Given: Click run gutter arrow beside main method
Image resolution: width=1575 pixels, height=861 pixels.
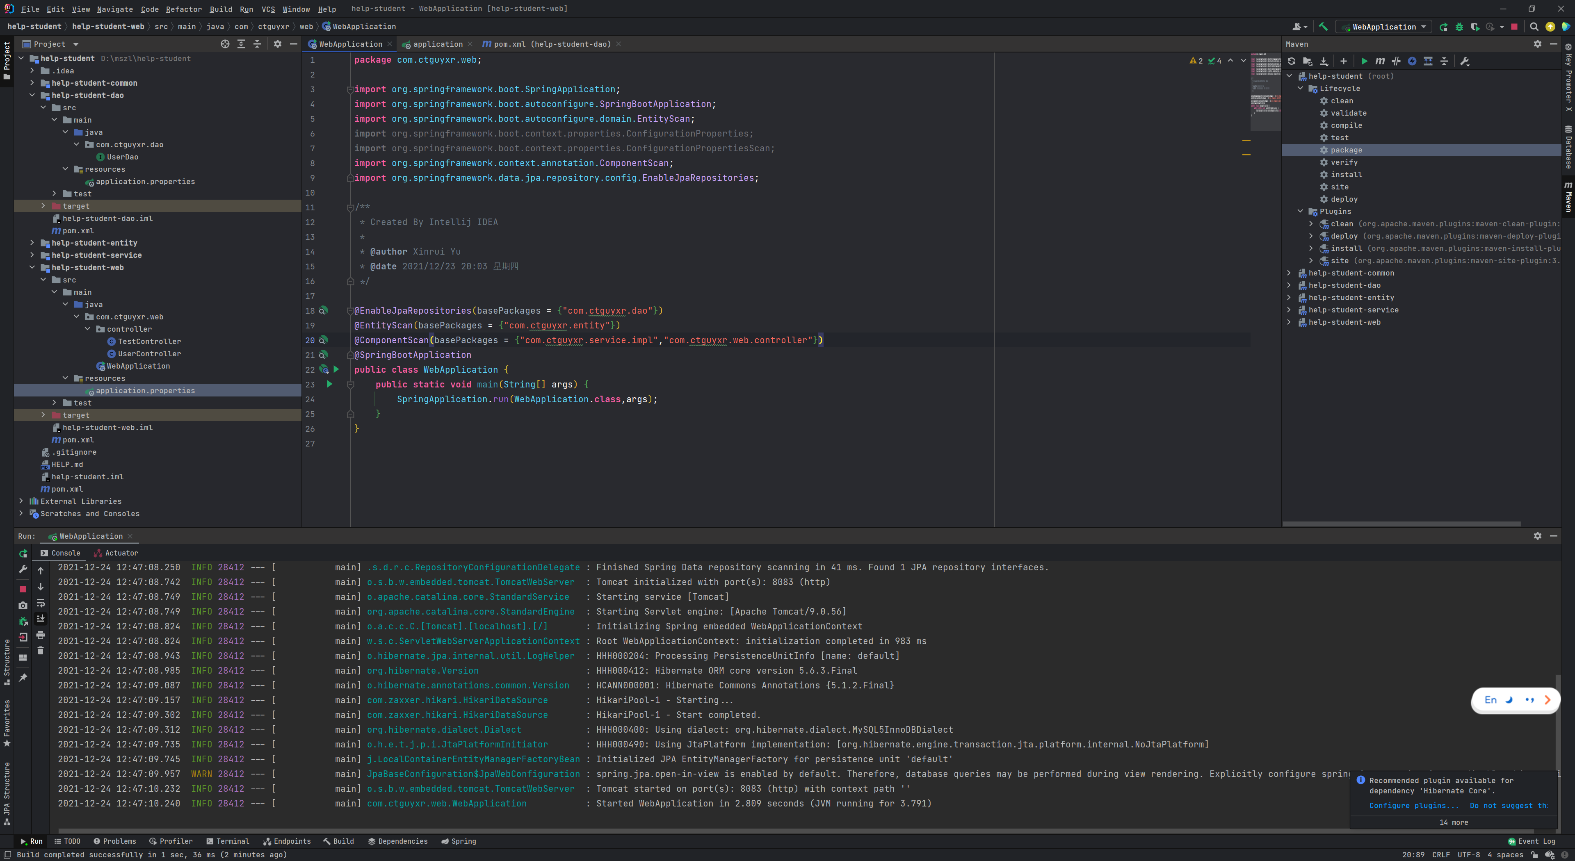Looking at the screenshot, I should pos(329,384).
